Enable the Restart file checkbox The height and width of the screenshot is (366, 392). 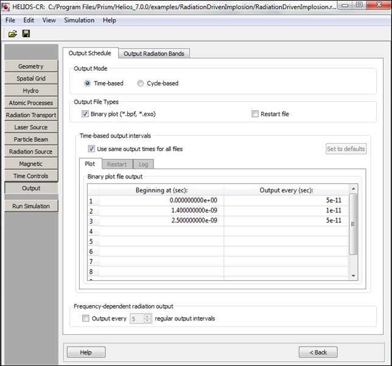pyautogui.click(x=255, y=114)
